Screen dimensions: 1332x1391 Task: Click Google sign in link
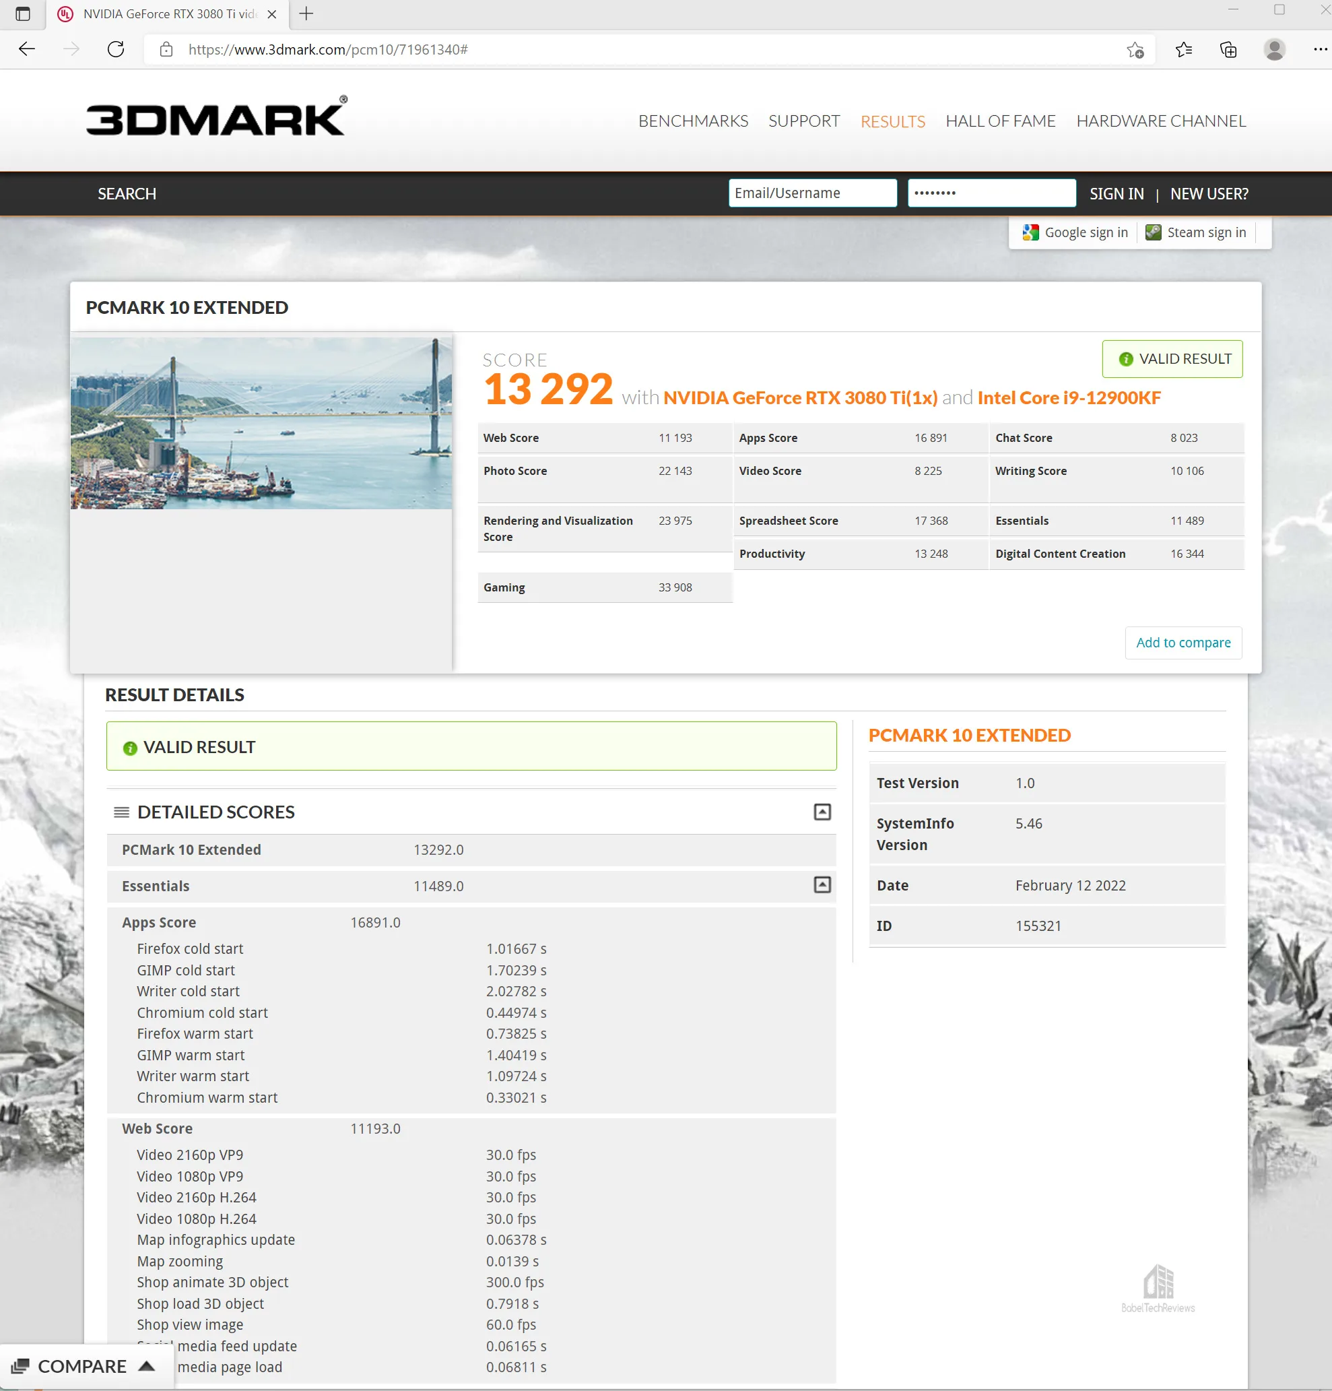coord(1086,233)
